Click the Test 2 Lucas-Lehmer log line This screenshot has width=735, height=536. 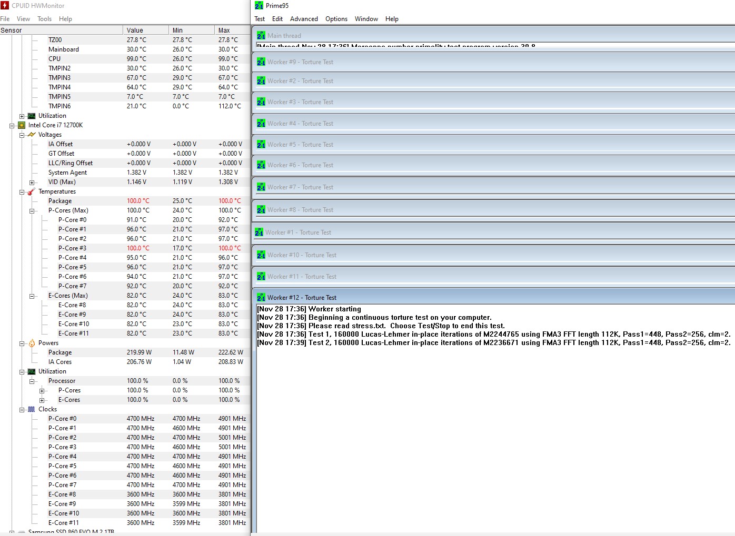tap(494, 343)
